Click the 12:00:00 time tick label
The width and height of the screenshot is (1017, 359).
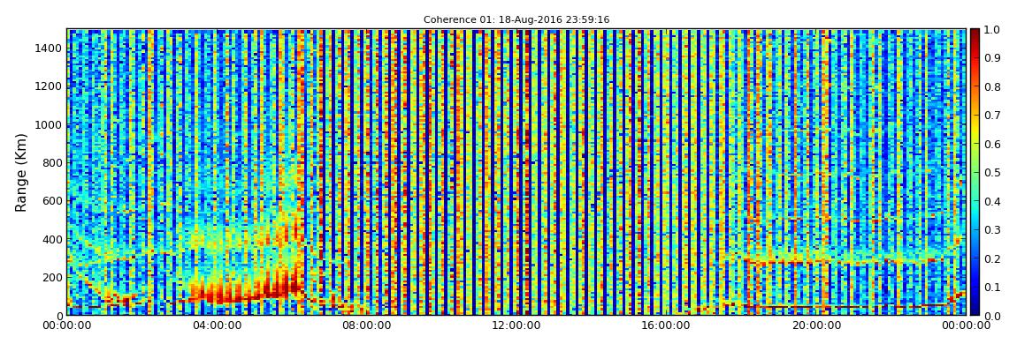click(x=516, y=325)
